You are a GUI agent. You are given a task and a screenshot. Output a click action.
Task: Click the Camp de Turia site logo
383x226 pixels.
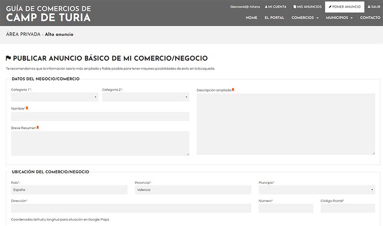click(x=48, y=13)
